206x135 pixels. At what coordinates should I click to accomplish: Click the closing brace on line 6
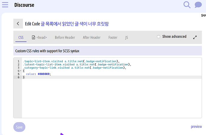(24, 77)
